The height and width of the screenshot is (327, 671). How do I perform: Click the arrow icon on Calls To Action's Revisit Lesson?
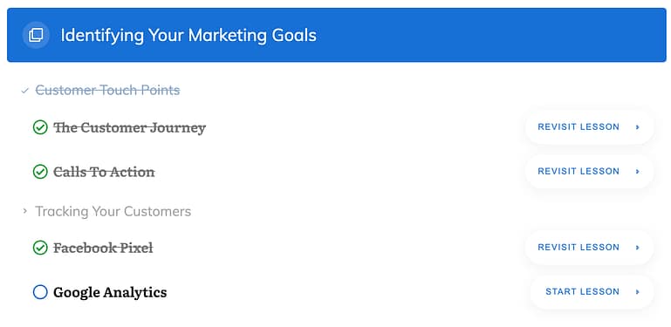[637, 172]
